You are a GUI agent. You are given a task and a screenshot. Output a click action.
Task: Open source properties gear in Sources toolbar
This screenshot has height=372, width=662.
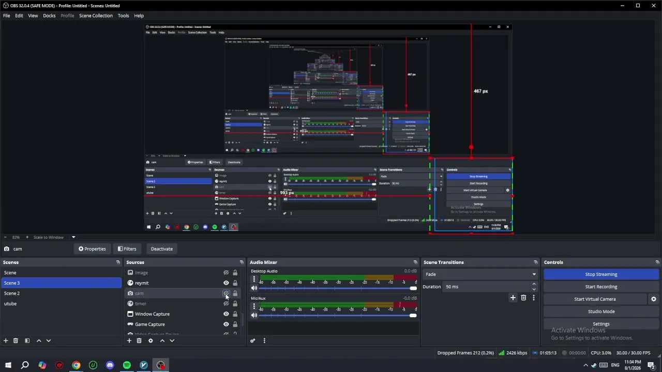[x=151, y=340]
